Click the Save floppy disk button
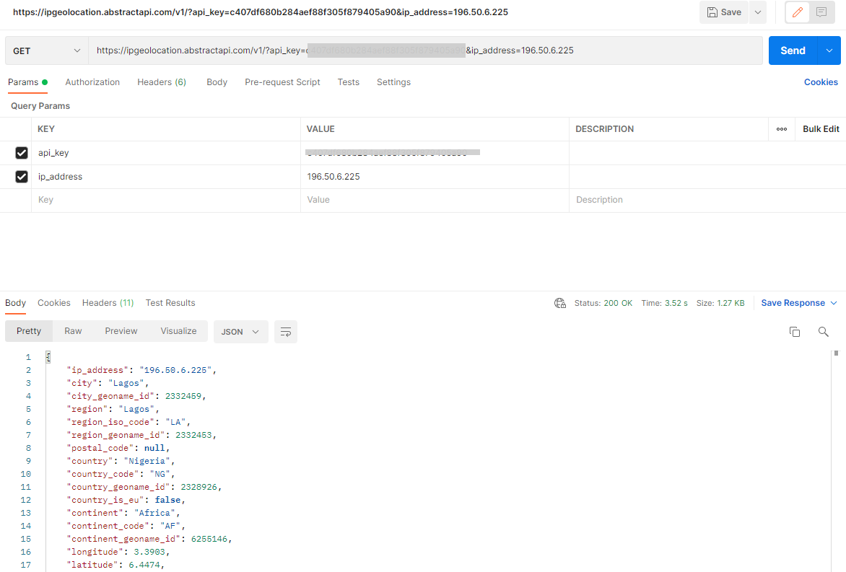This screenshot has width=846, height=572. pos(723,12)
